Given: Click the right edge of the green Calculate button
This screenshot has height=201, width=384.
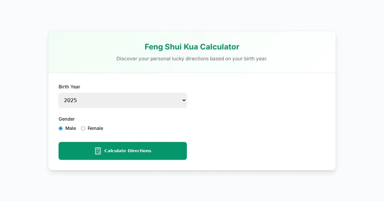Looking at the screenshot, I should [x=185, y=151].
